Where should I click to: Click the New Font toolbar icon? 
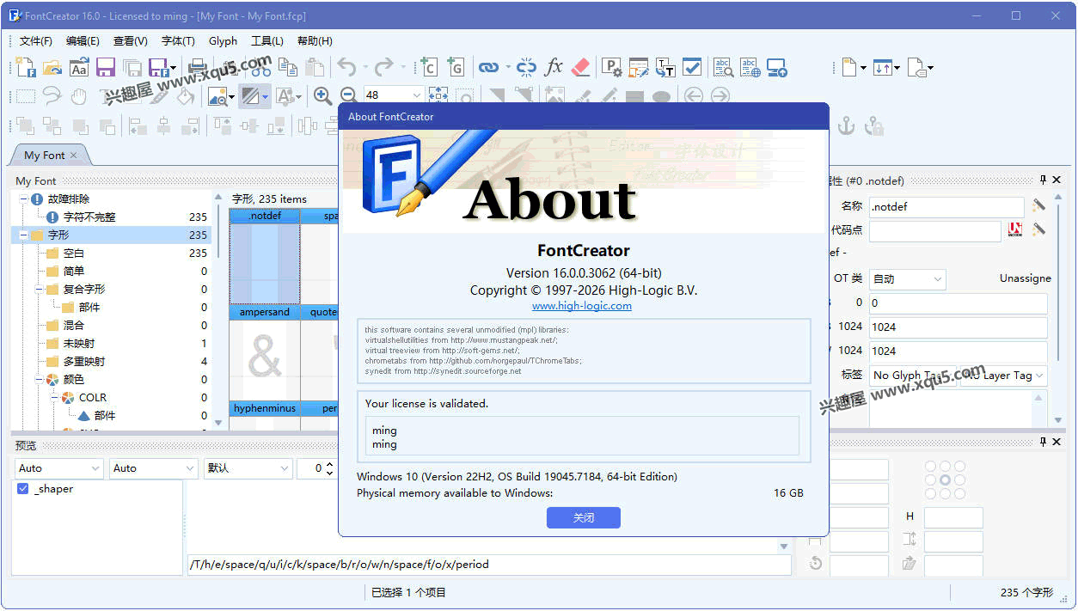[26, 68]
